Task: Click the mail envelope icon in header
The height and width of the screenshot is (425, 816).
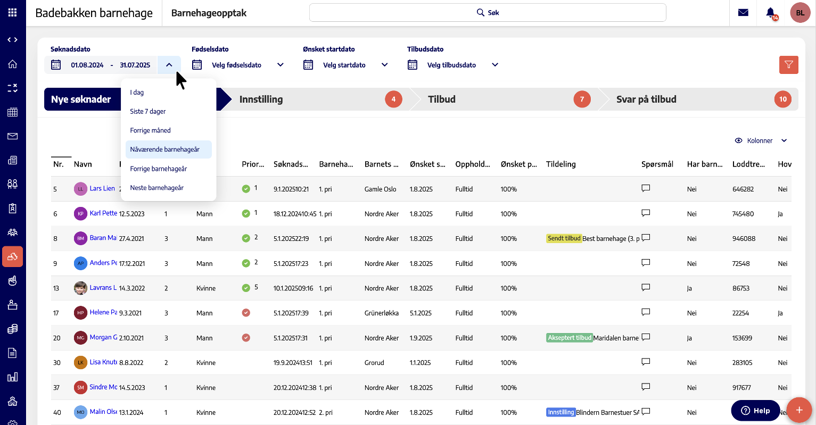Action: pyautogui.click(x=743, y=13)
